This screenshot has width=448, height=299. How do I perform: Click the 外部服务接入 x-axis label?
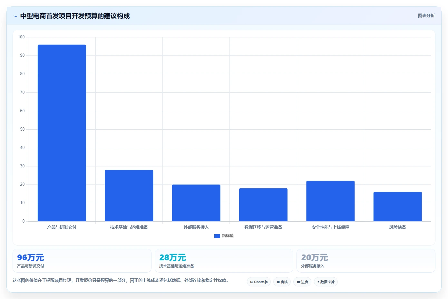point(196,227)
